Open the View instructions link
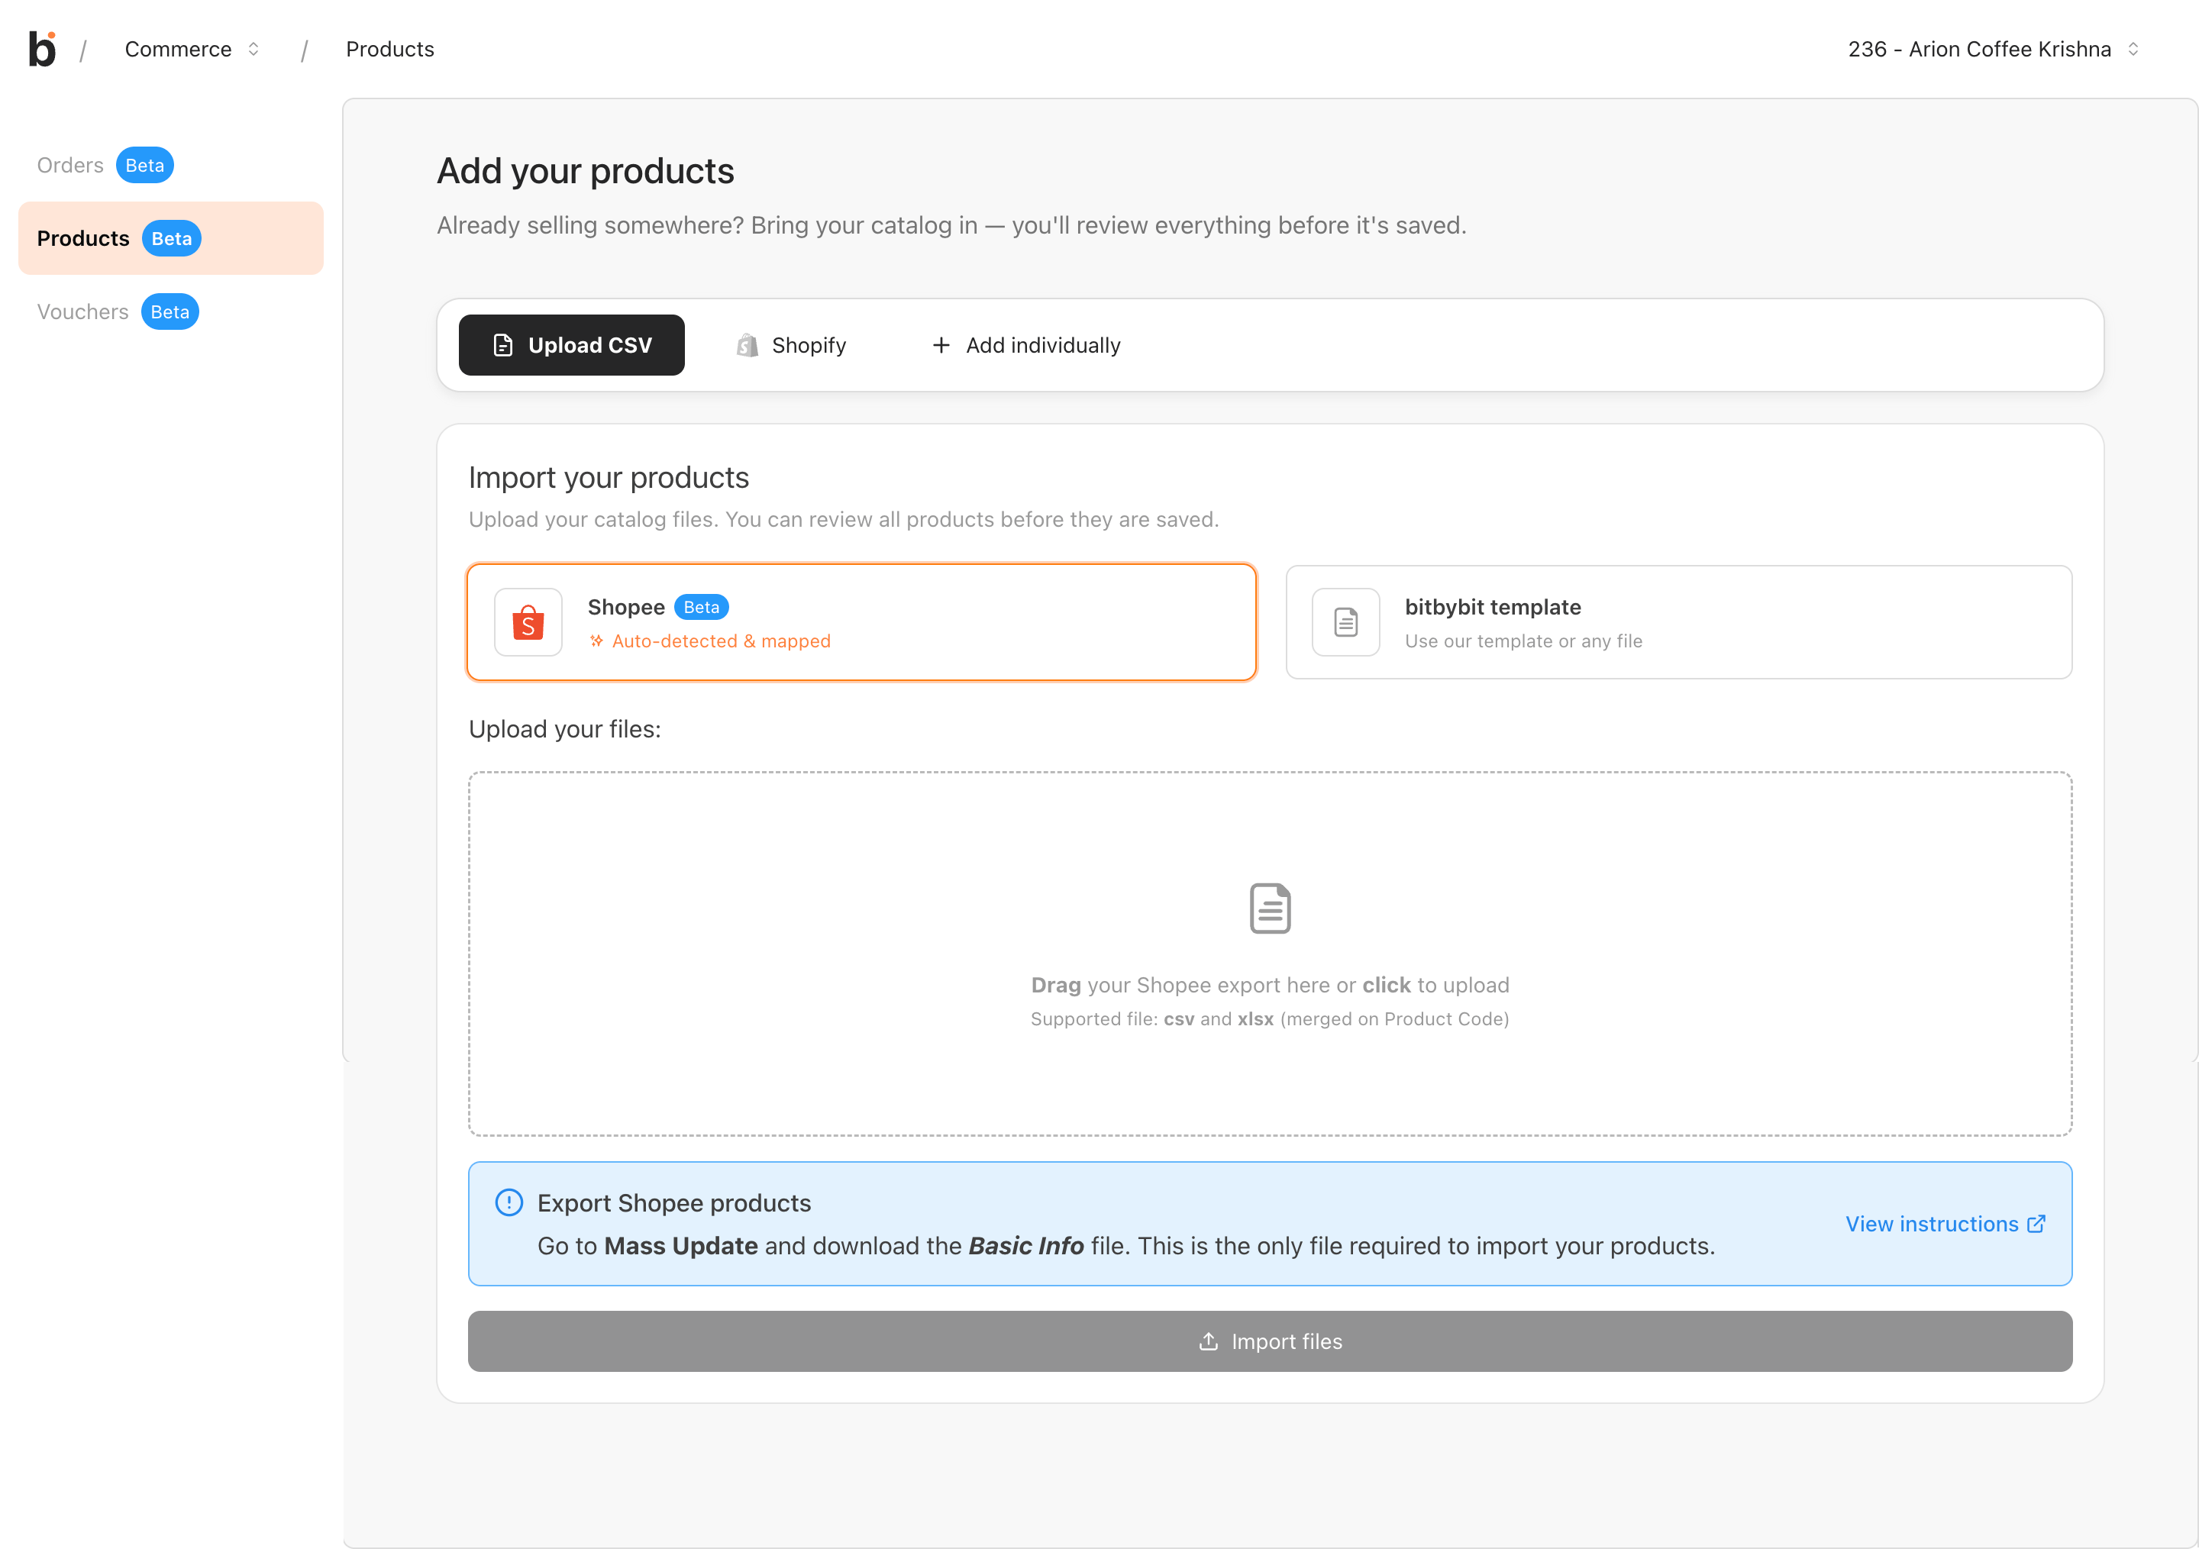Image resolution: width=2199 pixels, height=1549 pixels. [x=1946, y=1224]
